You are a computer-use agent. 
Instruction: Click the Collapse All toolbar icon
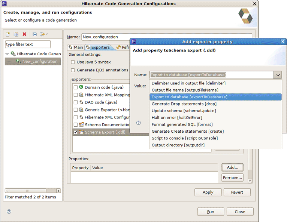pyautogui.click(x=34, y=34)
